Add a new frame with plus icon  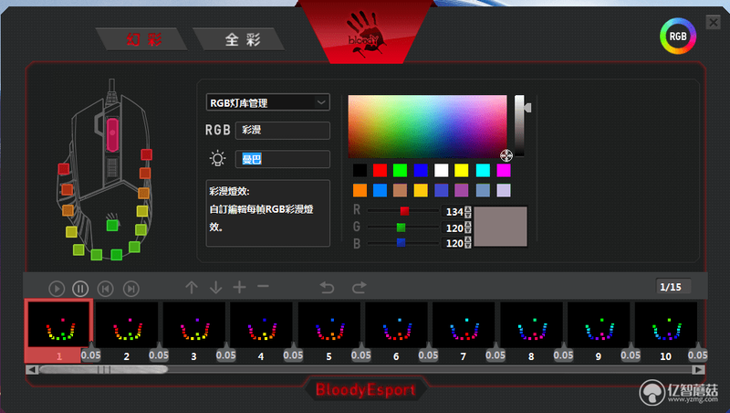[239, 287]
